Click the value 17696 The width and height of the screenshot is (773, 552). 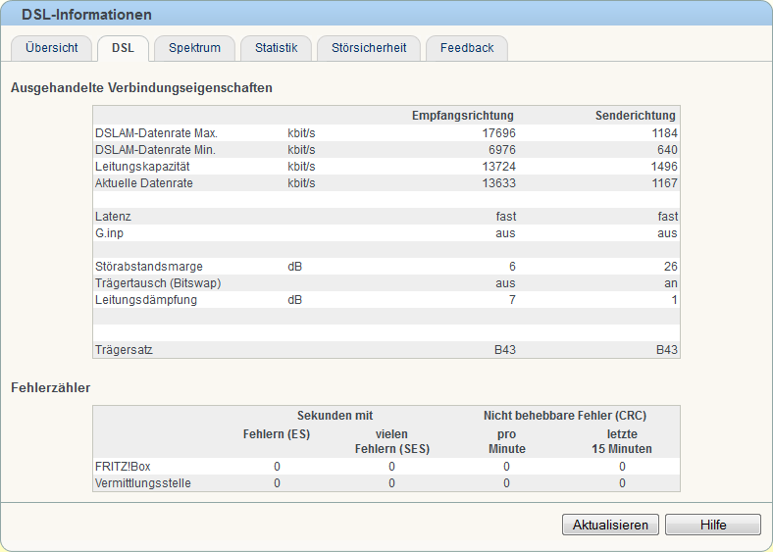pyautogui.click(x=499, y=133)
